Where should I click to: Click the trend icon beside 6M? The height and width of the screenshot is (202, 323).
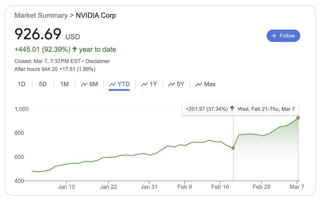[84, 84]
